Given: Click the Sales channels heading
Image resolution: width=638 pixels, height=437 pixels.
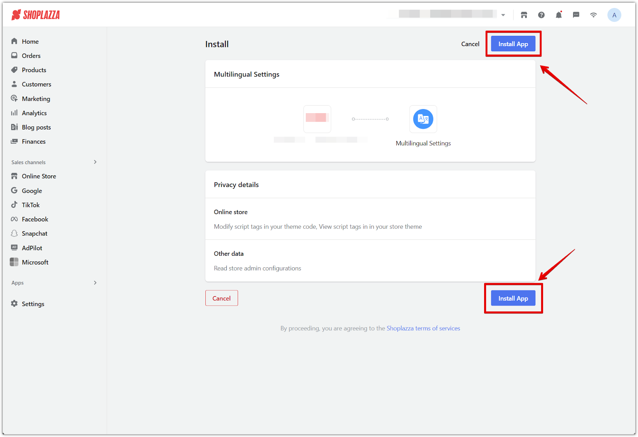Looking at the screenshot, I should click(28, 162).
